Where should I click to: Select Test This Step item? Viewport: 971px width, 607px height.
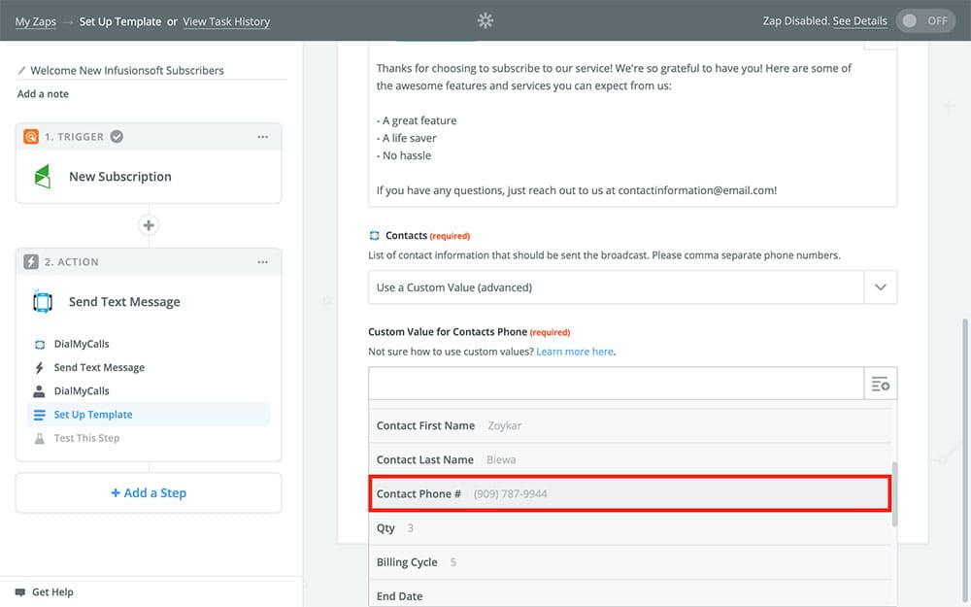[86, 438]
